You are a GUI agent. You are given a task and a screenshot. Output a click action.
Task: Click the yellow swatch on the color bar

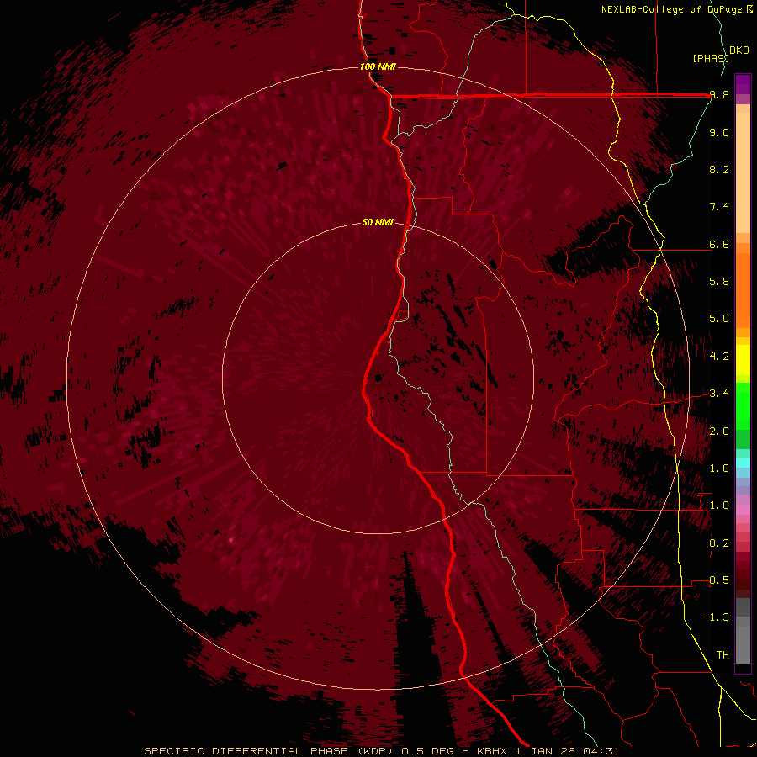click(x=743, y=360)
